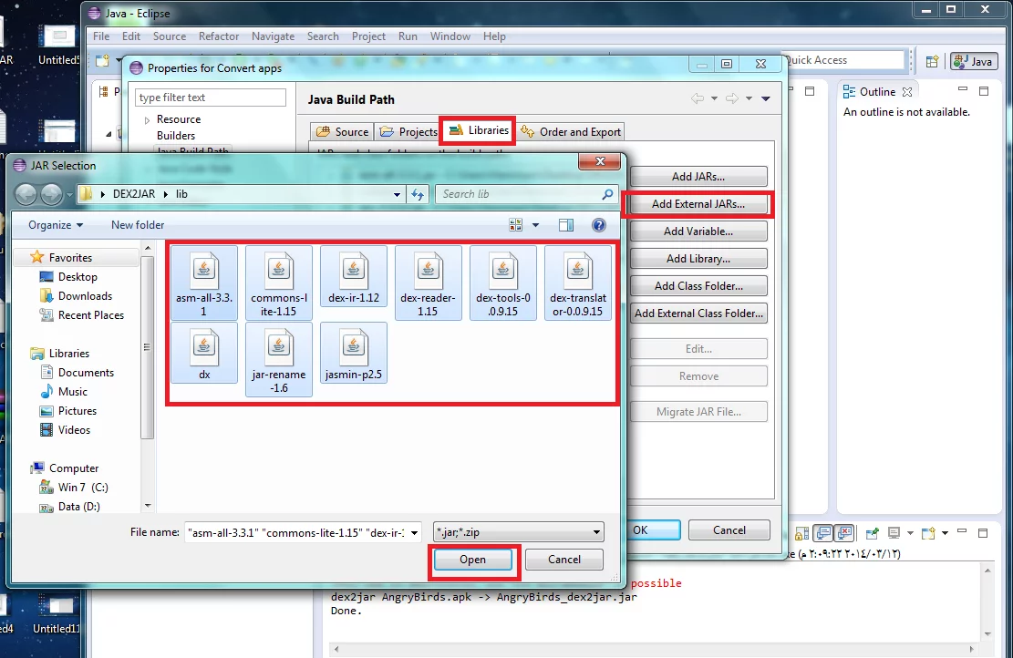Switch to the Java perspective button
This screenshot has width=1013, height=658.
[973, 61]
